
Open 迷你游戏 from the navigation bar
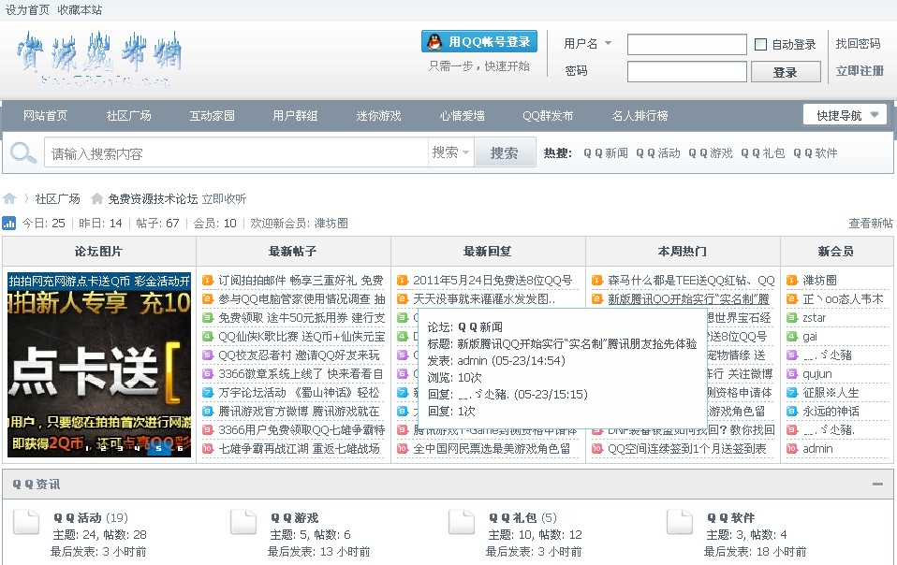378,115
